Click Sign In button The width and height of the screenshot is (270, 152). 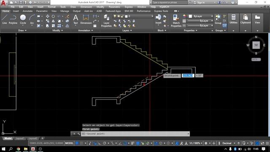click(200, 3)
